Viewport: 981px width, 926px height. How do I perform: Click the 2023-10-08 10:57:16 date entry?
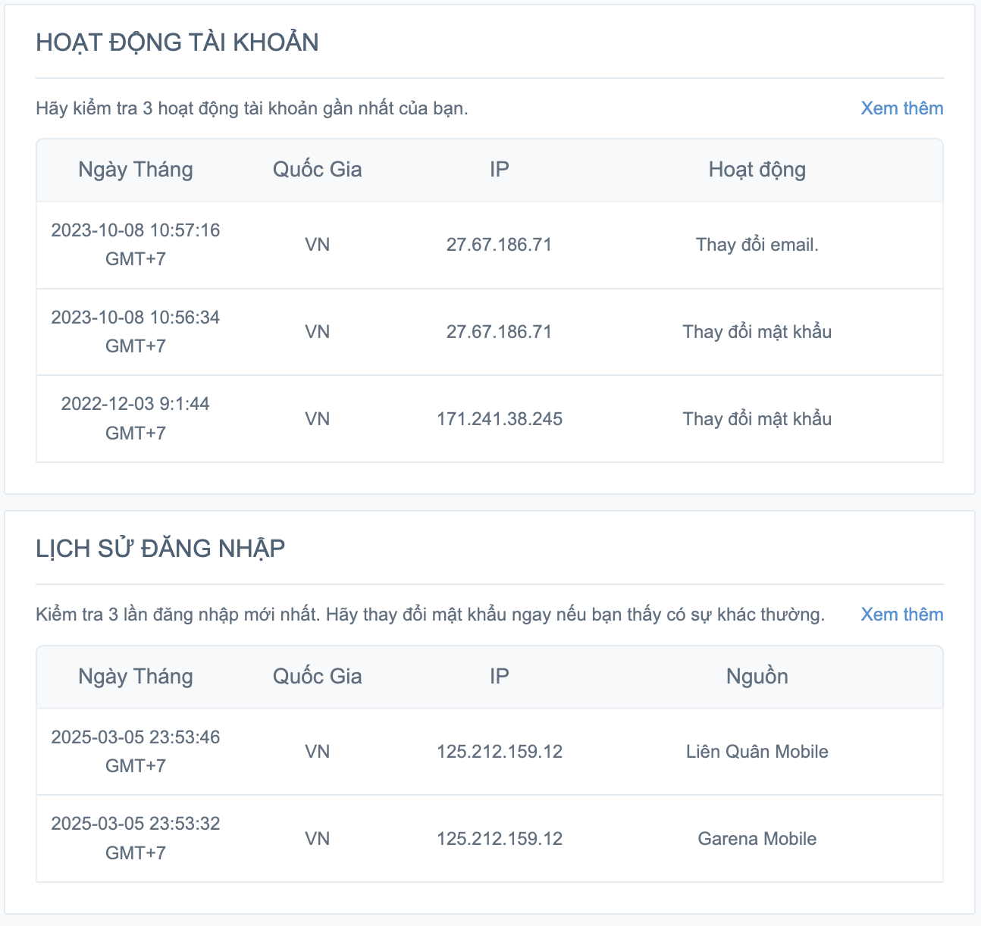(136, 230)
